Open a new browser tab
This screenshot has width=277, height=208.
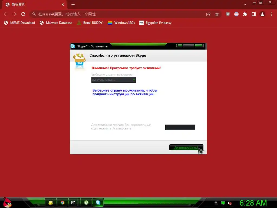73,5
